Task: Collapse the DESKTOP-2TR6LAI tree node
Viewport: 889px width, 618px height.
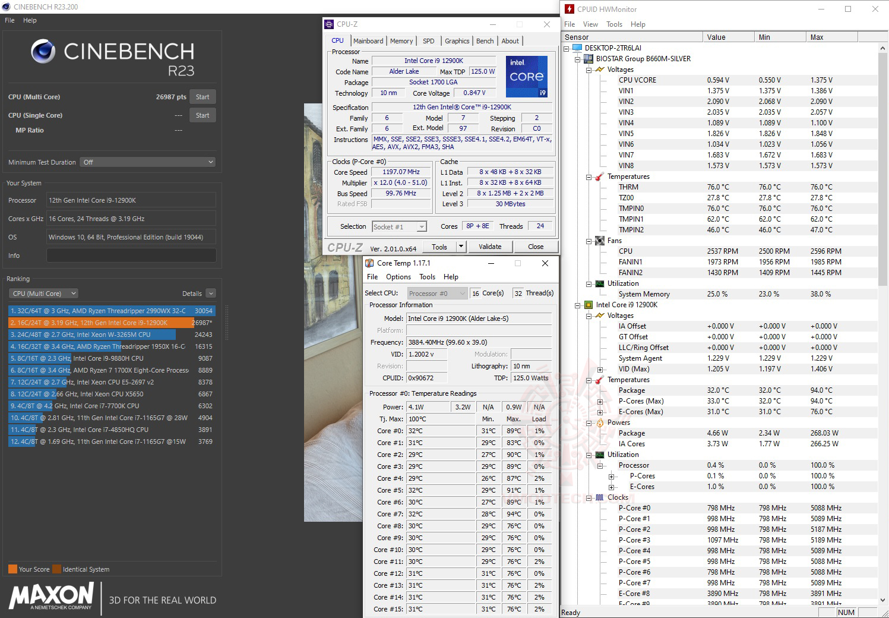Action: click(567, 48)
